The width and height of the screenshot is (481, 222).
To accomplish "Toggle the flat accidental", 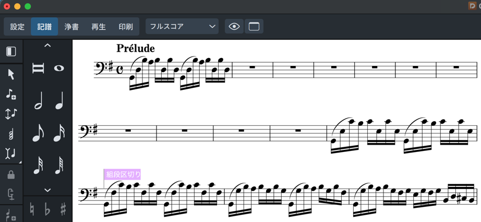I will [47, 210].
